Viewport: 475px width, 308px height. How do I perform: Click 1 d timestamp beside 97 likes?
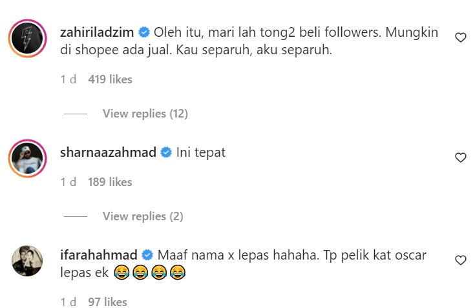[x=68, y=302]
